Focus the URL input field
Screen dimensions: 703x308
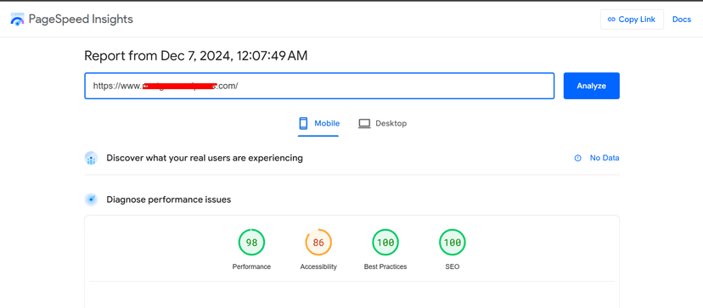pos(319,86)
